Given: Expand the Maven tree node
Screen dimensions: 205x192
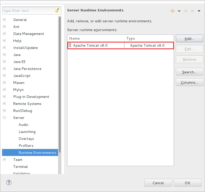Looking at the screenshot, I should [4, 83].
